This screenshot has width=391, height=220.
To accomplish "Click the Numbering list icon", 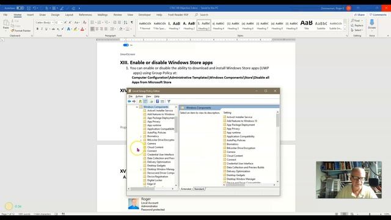I will coord(99,23).
